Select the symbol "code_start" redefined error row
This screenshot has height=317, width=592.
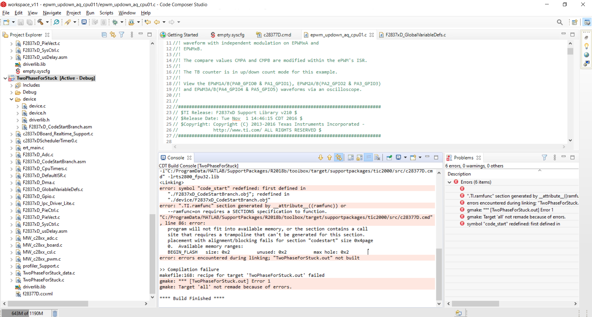(513, 224)
